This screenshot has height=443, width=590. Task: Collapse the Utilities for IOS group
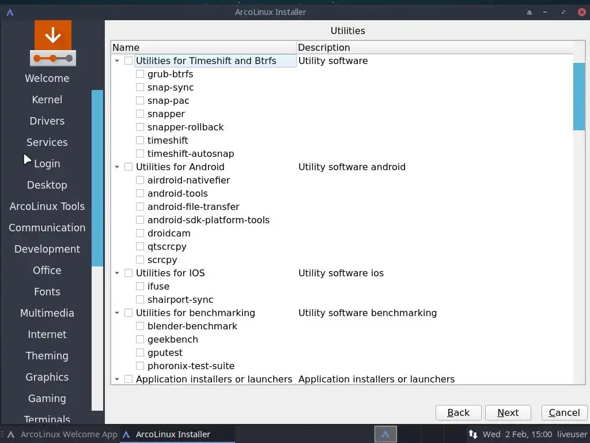point(117,273)
